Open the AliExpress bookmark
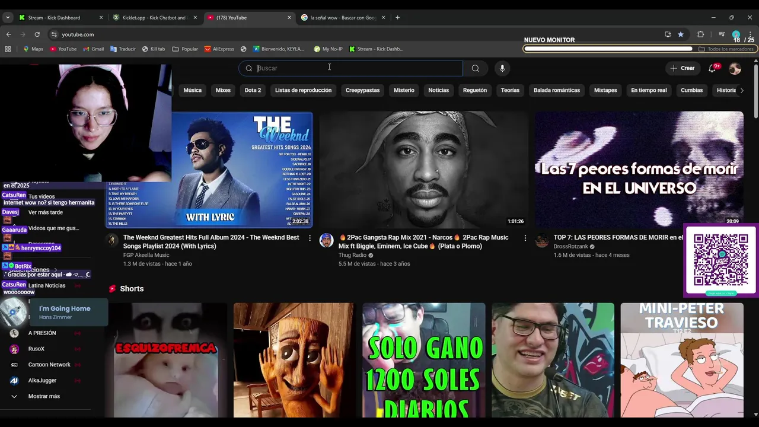 pyautogui.click(x=219, y=49)
